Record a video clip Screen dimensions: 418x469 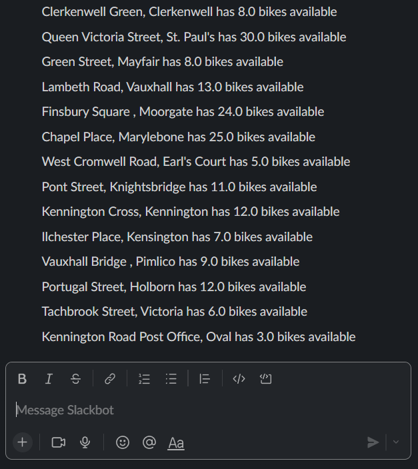coord(59,442)
